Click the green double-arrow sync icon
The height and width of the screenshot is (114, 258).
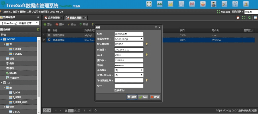(x=159, y=4)
